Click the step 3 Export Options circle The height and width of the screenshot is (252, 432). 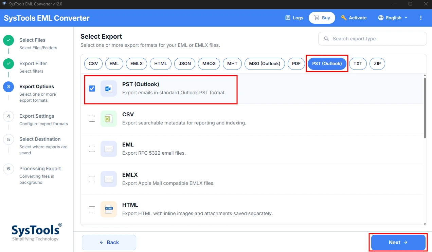pos(8,87)
